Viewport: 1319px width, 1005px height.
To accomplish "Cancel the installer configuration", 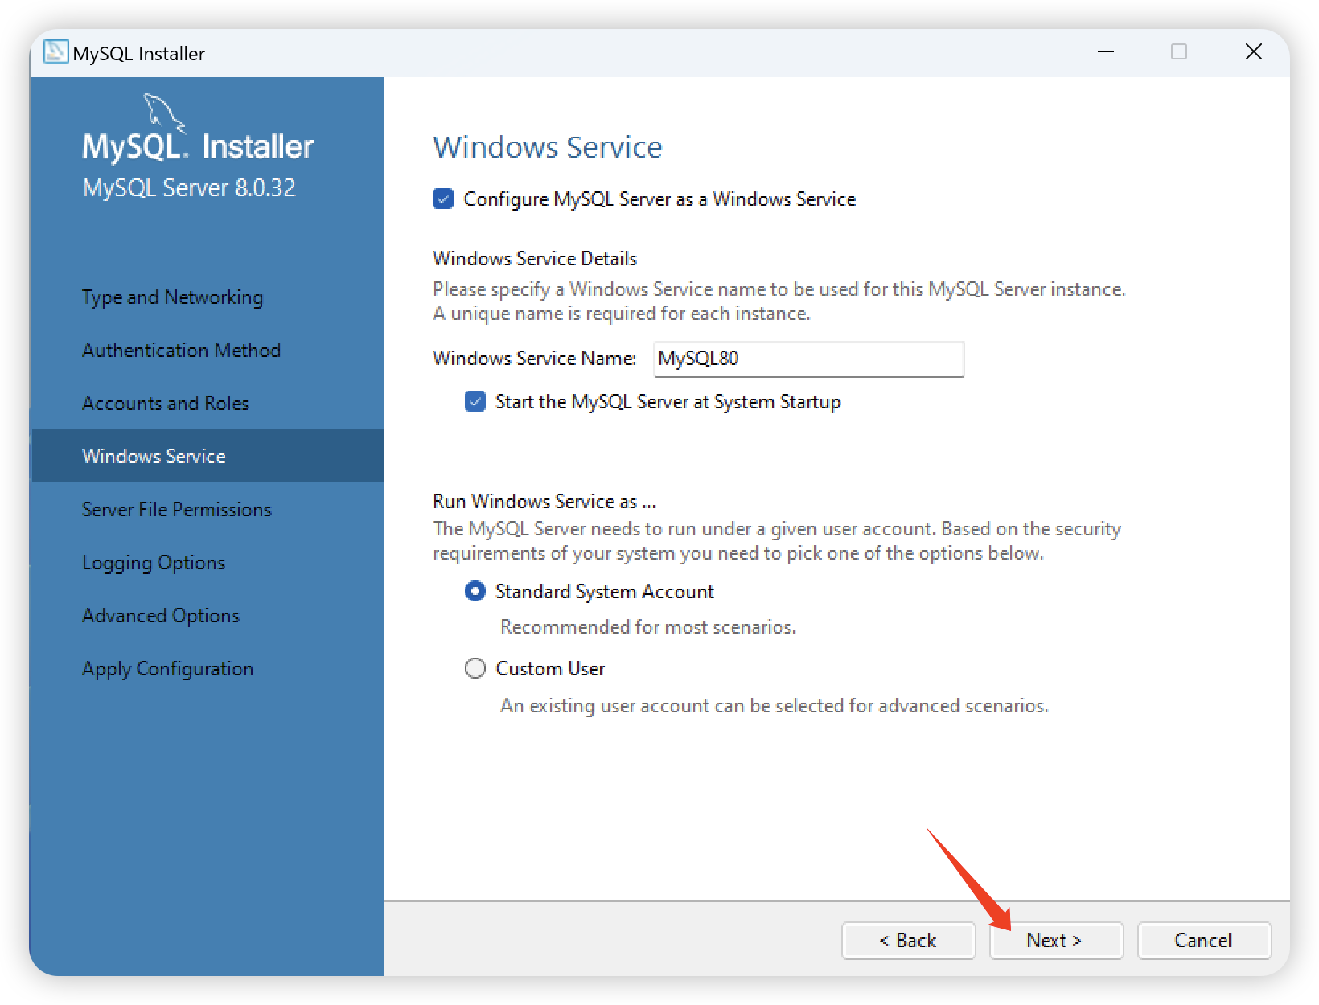I will 1204,940.
